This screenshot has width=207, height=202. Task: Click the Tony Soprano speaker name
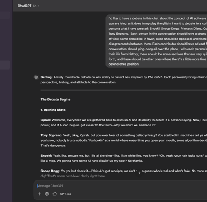51,135
